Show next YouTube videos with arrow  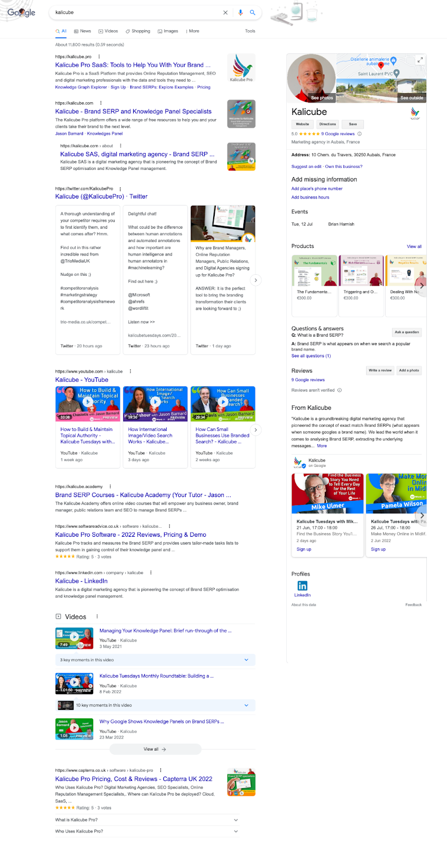pyautogui.click(x=256, y=430)
